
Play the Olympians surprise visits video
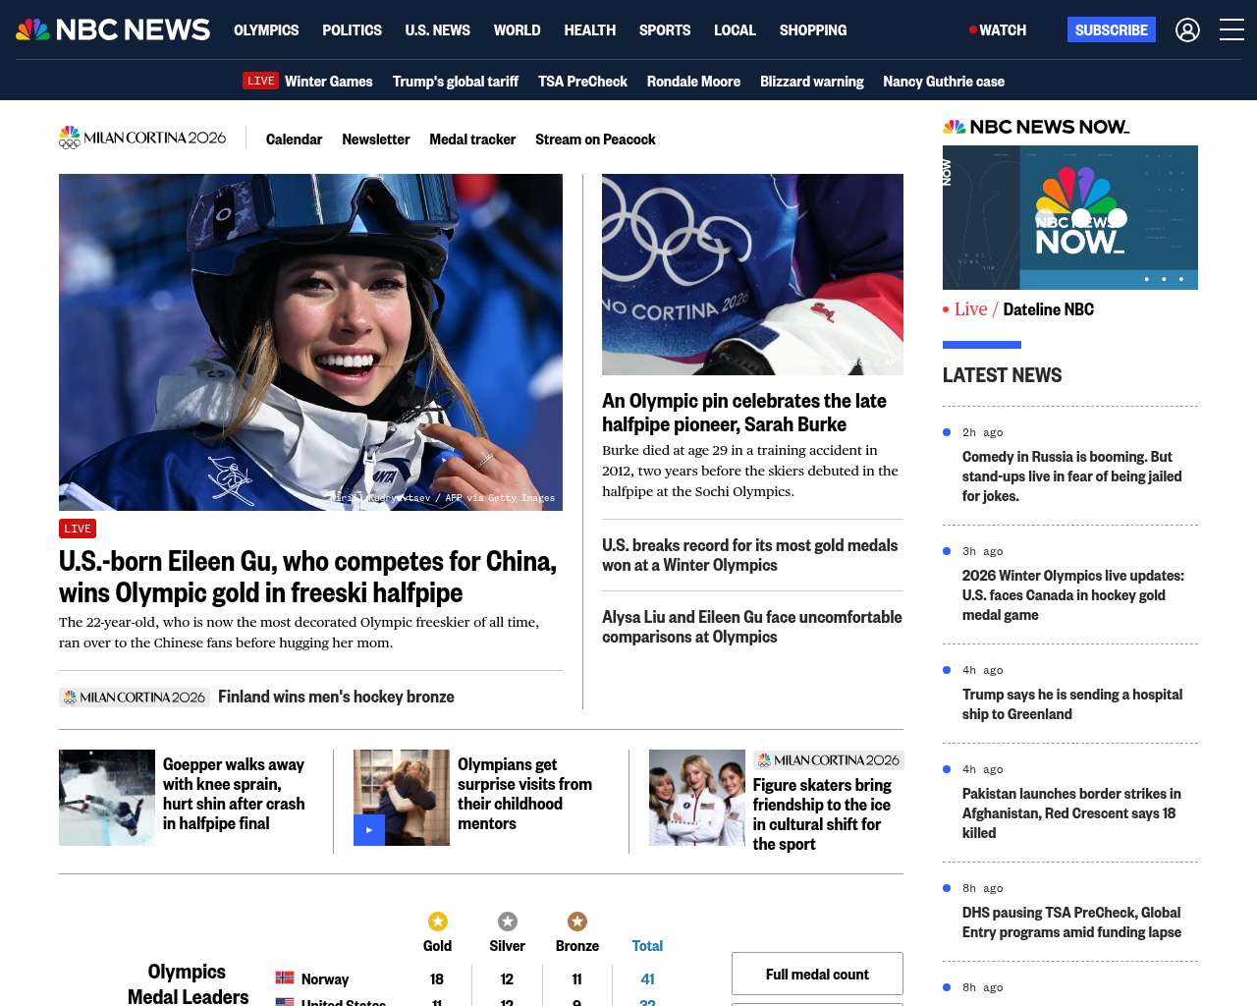click(x=369, y=830)
